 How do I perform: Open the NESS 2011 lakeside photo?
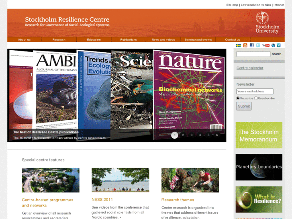pos(120,180)
